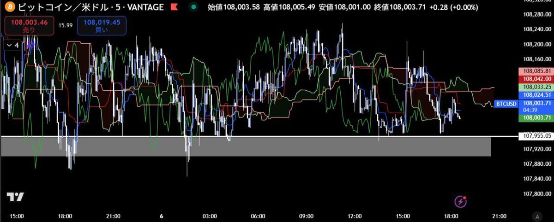
Task: Click the 03:00 time axis label
Action: click(210, 216)
